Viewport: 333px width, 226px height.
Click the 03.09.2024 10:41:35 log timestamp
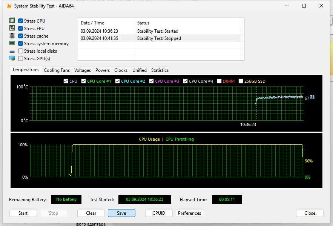pos(99,38)
